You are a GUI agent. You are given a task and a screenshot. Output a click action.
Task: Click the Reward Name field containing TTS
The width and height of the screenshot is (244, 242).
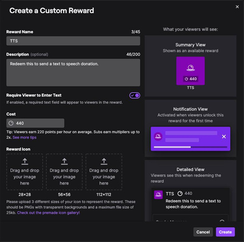[x=73, y=41]
